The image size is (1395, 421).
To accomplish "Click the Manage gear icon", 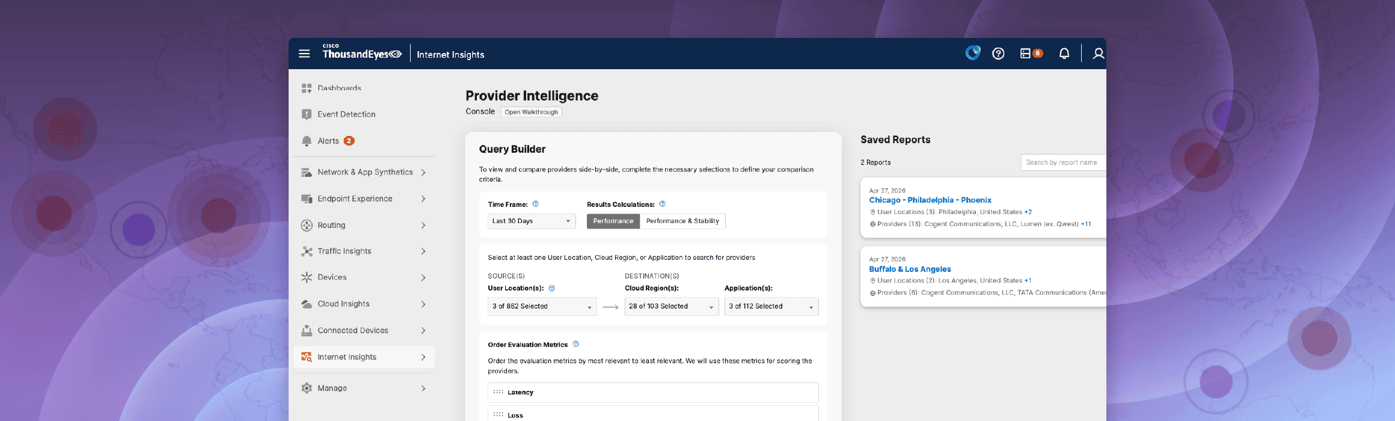I will coord(307,388).
